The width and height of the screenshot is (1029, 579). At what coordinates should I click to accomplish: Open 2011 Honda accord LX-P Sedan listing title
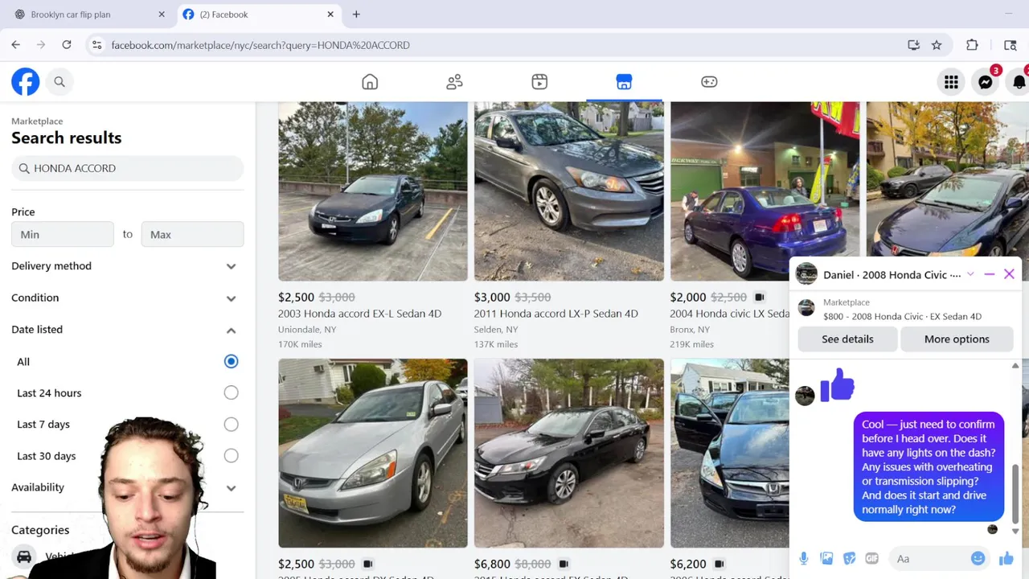555,314
